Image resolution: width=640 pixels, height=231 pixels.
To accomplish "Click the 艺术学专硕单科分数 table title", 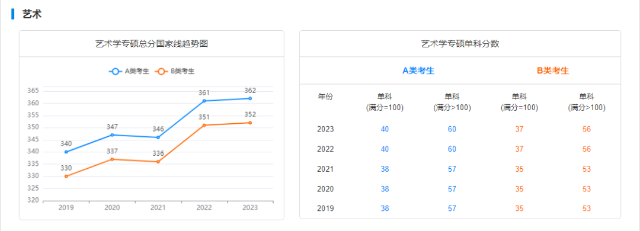I will pos(460,44).
